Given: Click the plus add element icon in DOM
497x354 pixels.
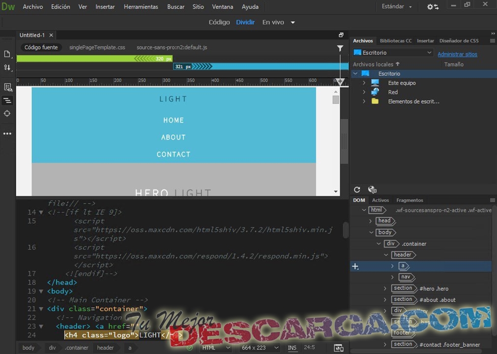Looking at the screenshot, I should (355, 266).
